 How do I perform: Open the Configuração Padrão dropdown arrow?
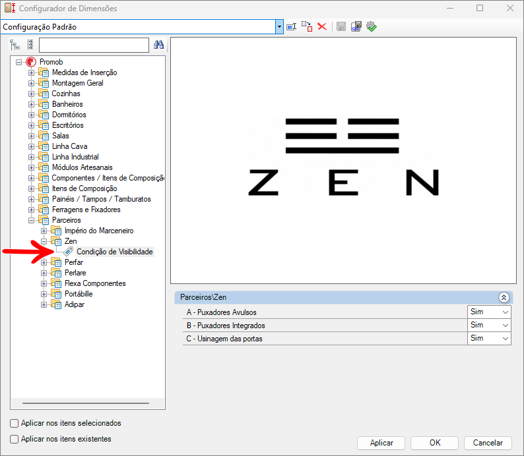(279, 26)
